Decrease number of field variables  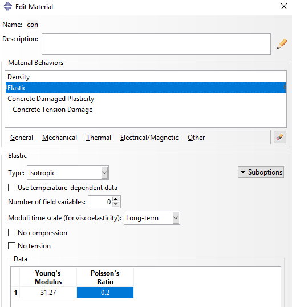116,204
